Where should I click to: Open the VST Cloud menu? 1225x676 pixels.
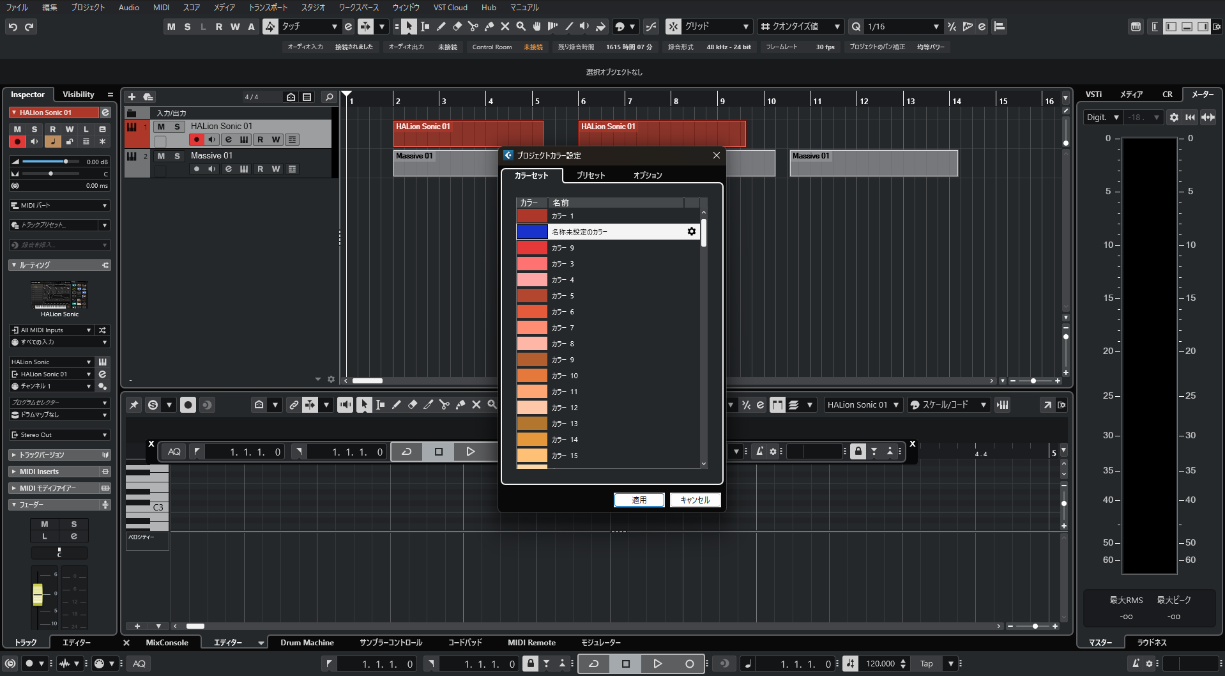(x=450, y=8)
